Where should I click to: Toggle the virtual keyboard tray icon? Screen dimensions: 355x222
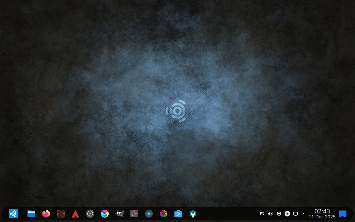pyautogui.click(x=262, y=214)
